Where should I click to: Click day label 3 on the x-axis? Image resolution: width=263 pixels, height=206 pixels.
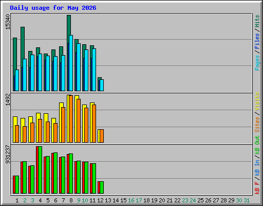click(x=32, y=200)
